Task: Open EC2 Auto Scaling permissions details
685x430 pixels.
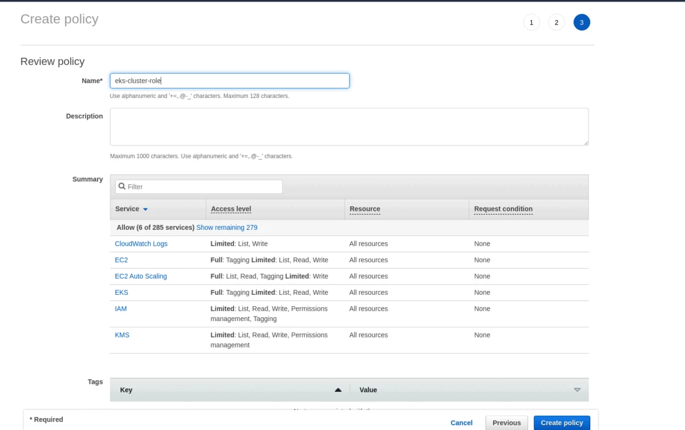Action: tap(140, 276)
